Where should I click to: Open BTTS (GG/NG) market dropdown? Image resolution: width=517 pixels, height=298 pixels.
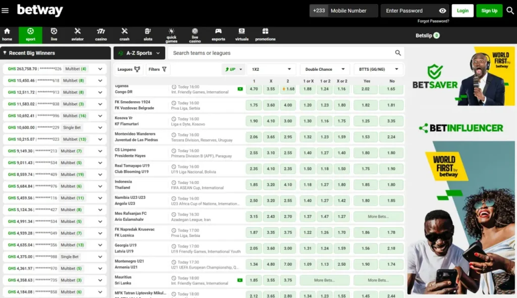pos(379,69)
